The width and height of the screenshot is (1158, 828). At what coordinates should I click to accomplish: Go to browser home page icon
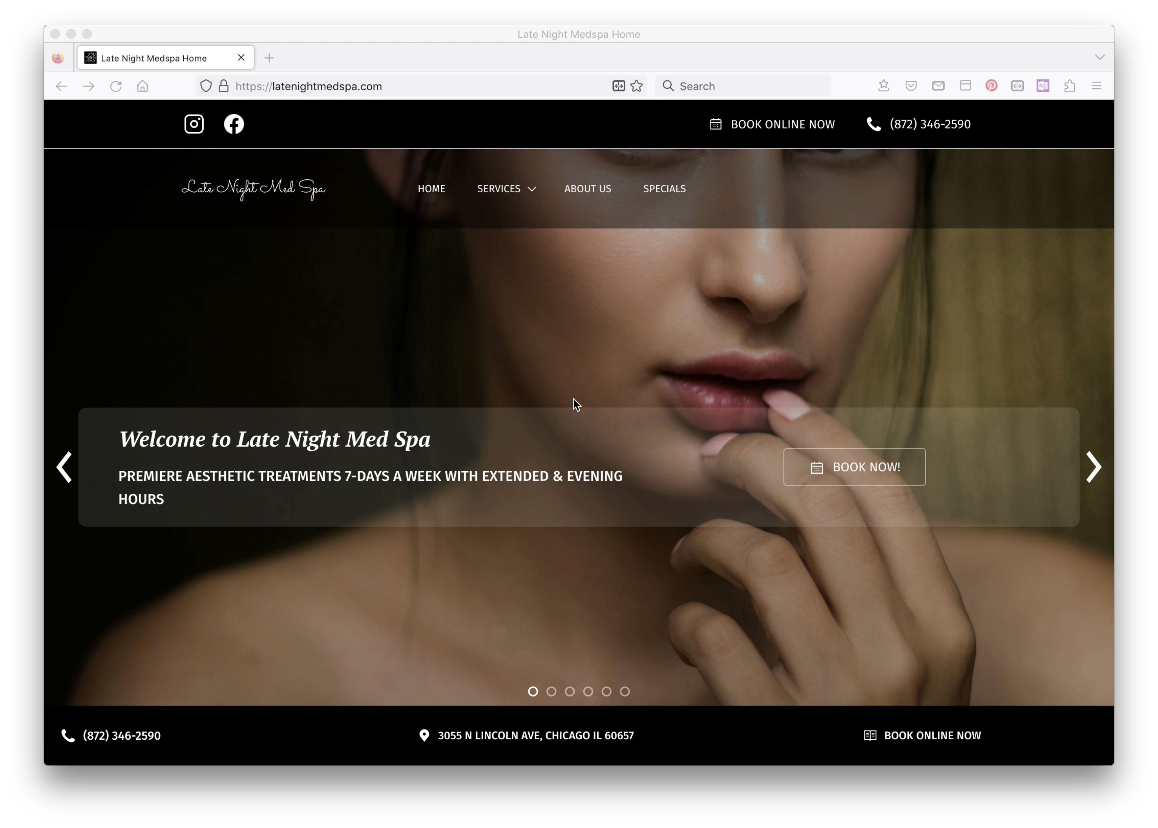[x=143, y=86]
